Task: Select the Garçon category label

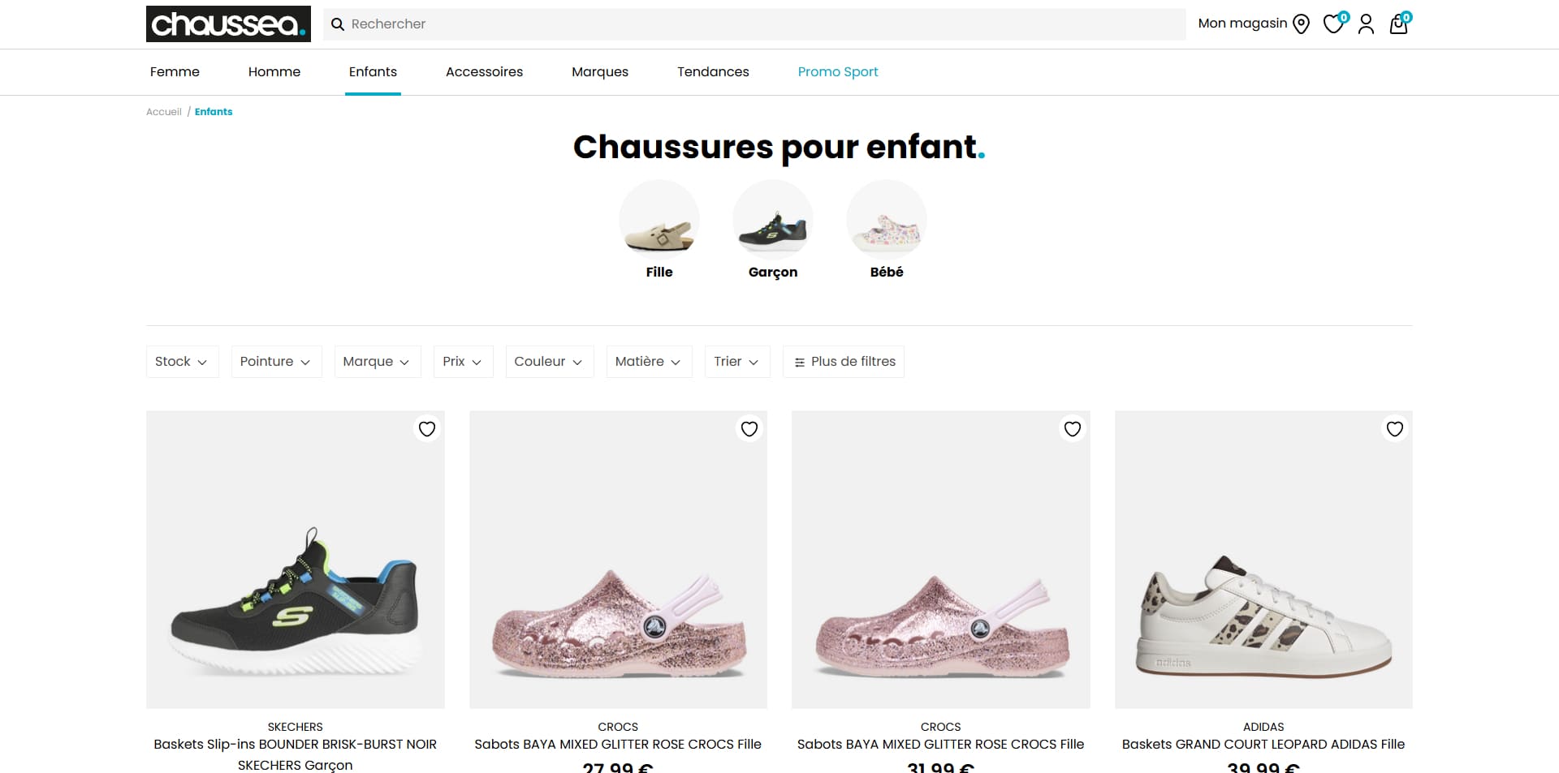Action: click(773, 273)
